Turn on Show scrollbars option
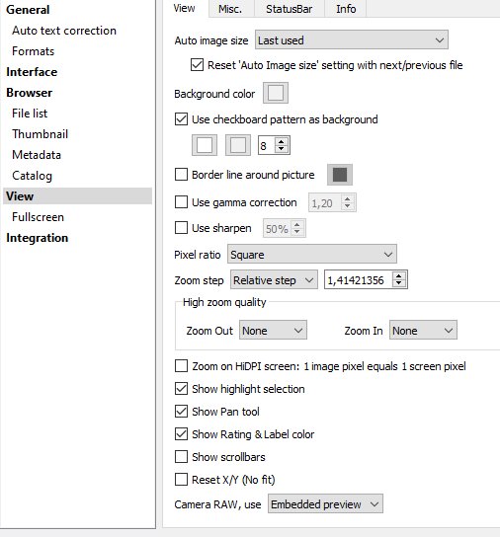The image size is (500, 537). 181,456
